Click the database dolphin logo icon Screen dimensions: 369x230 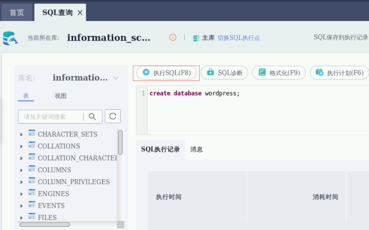point(10,38)
